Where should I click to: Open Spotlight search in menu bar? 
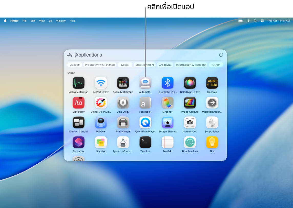click(x=255, y=21)
